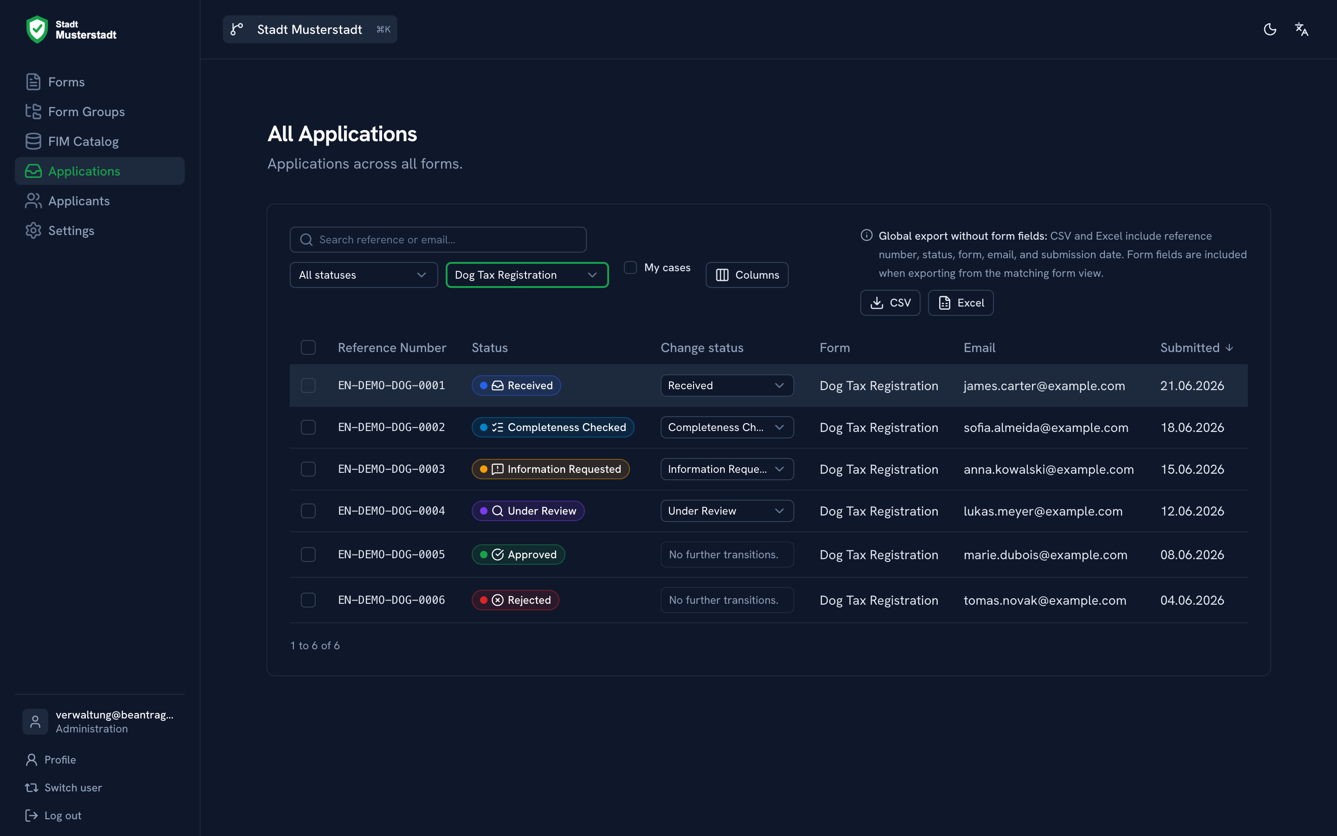Click the date 15.06.2026
Image resolution: width=1337 pixels, height=836 pixels.
coord(1192,470)
